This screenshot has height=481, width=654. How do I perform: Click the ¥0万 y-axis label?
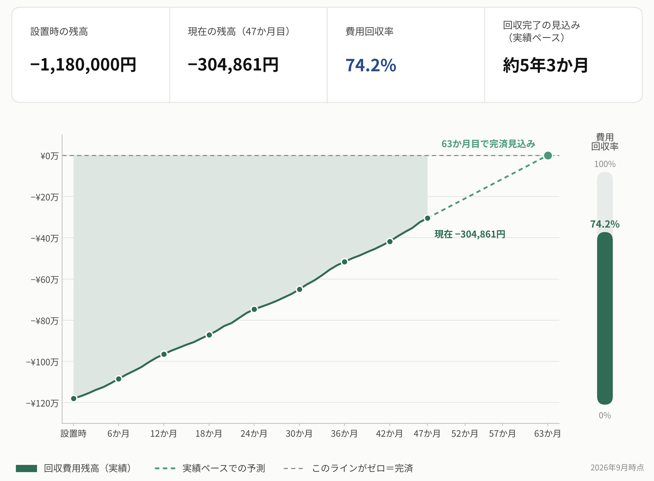(x=49, y=156)
